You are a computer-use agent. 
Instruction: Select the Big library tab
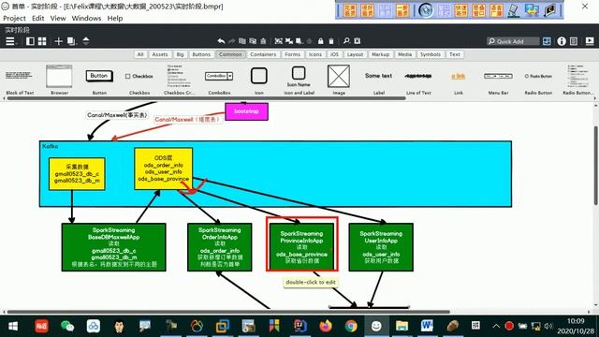(180, 54)
